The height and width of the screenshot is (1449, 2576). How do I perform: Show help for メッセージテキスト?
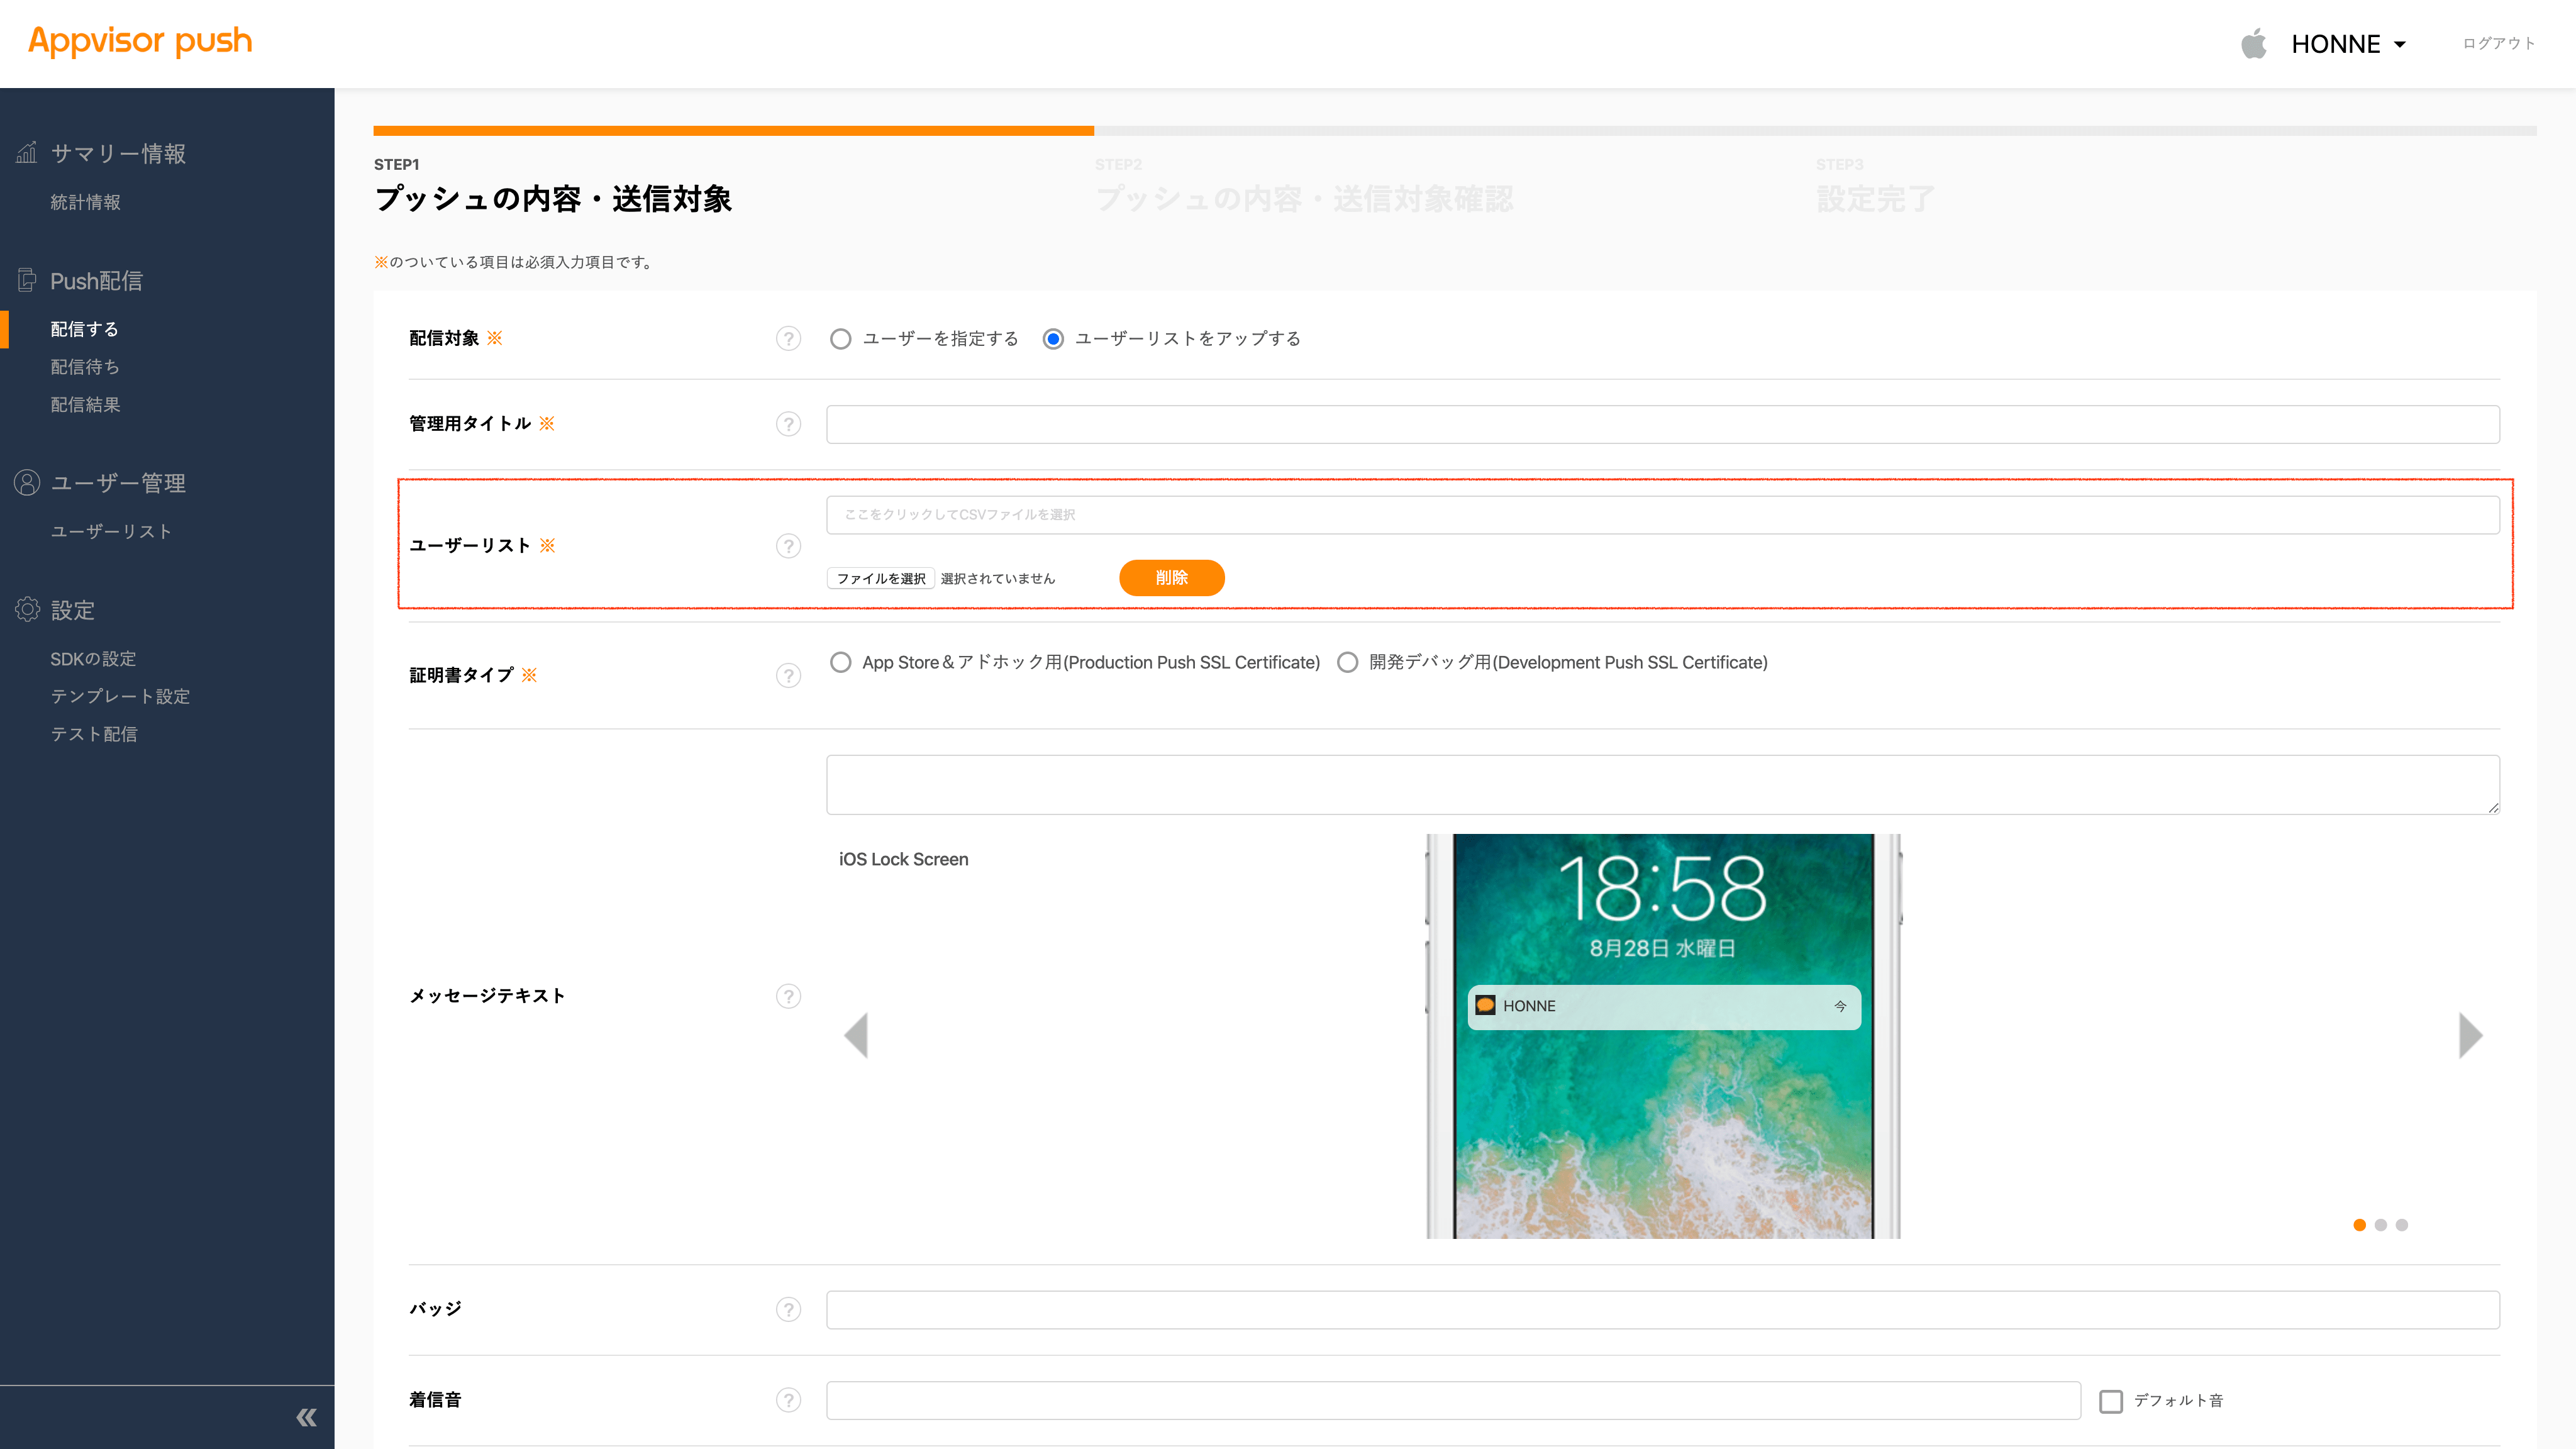click(x=788, y=996)
